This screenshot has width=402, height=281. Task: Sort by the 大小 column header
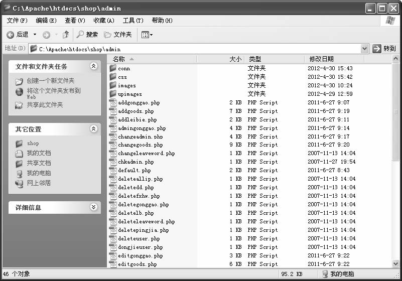pos(220,59)
